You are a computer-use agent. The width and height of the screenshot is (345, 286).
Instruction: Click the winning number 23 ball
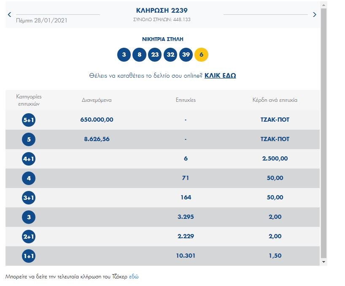155,55
